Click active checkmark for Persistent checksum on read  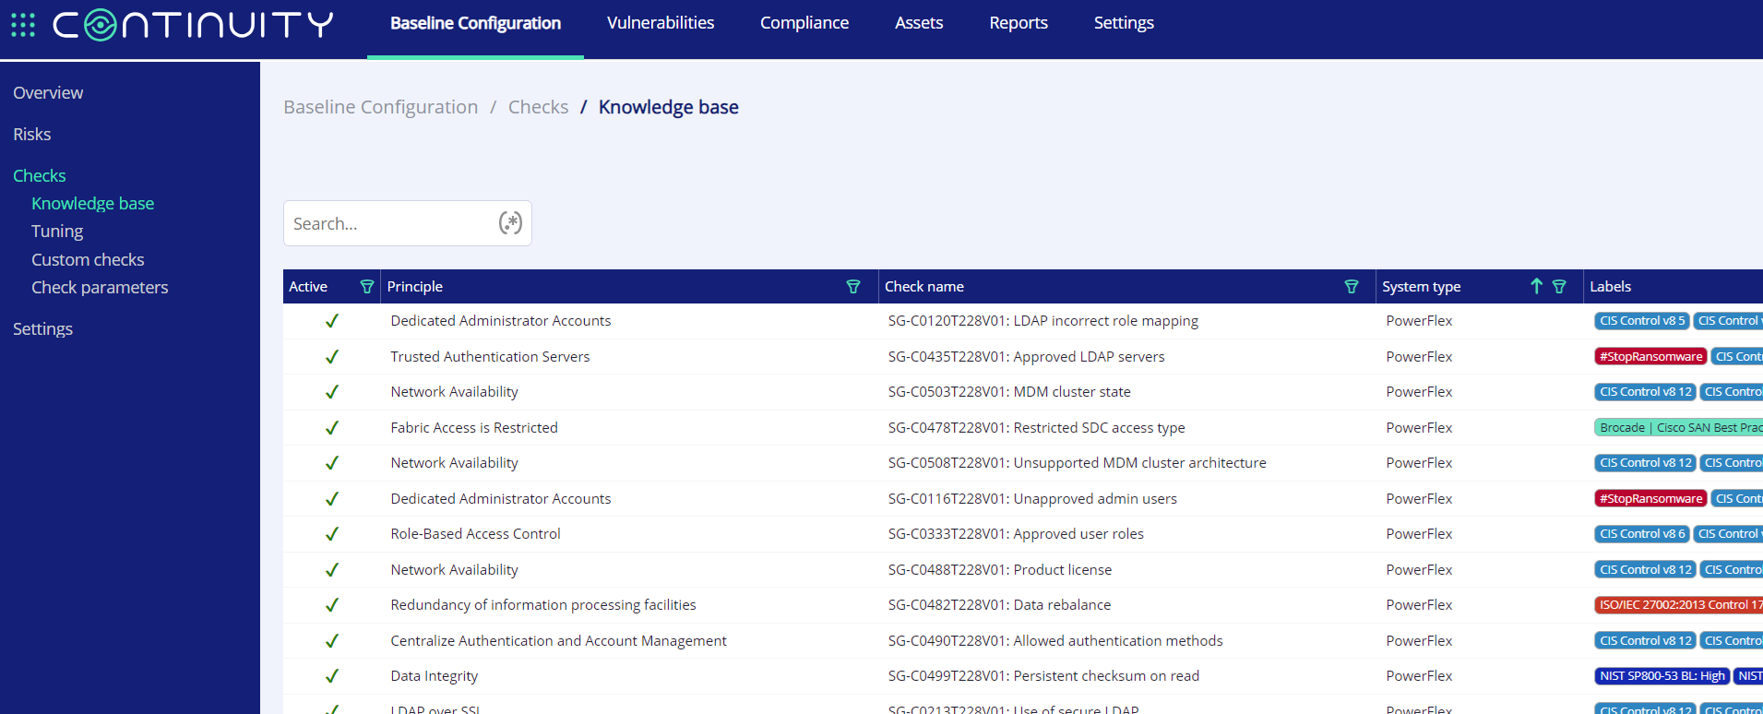tap(332, 676)
